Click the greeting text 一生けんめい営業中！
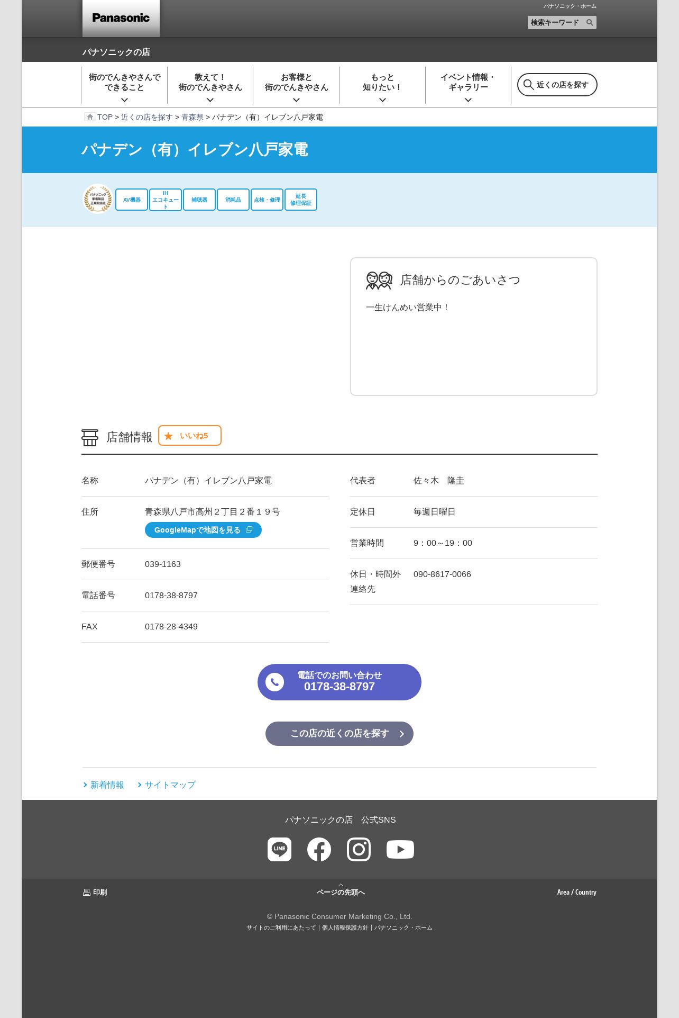679x1018 pixels. pyautogui.click(x=408, y=308)
